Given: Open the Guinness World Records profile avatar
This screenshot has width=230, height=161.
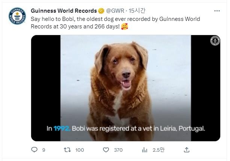Looking at the screenshot, I should (16, 15).
